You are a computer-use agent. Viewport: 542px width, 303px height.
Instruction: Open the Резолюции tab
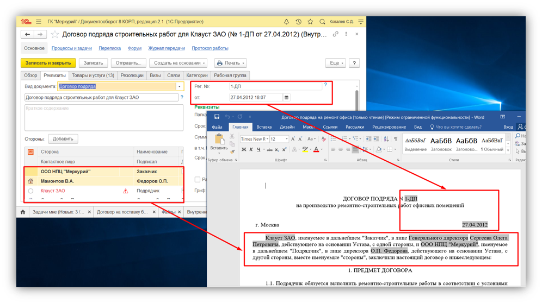132,75
